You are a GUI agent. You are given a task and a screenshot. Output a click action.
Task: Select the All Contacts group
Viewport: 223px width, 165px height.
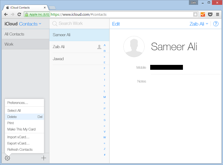25,34
